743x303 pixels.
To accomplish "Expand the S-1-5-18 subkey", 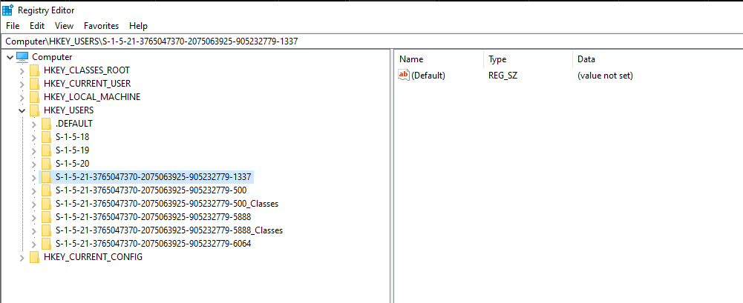I will [x=33, y=138].
